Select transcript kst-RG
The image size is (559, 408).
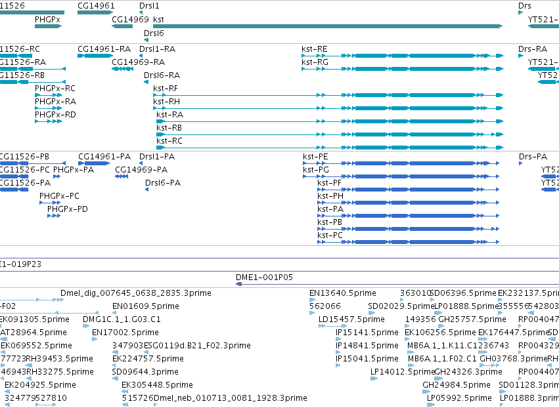[402, 69]
